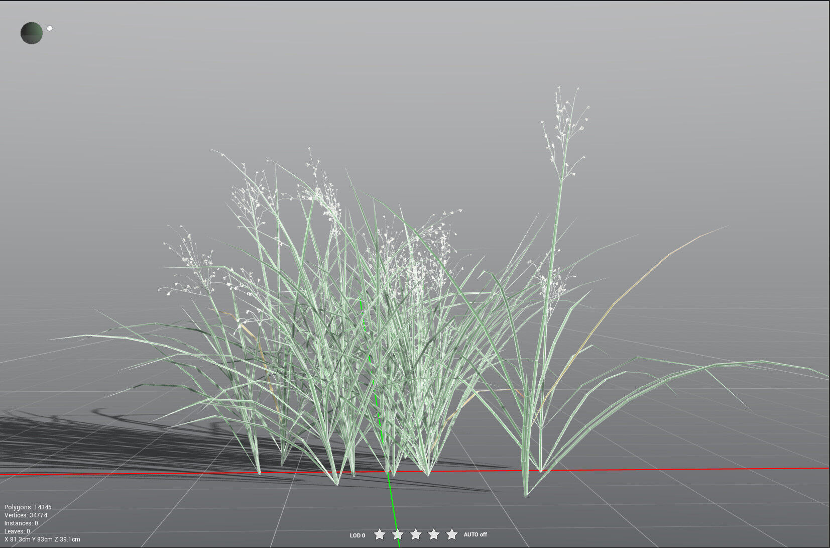Screen dimensions: 830x548
Task: Click the Leaves: 0 readout
Action: point(17,531)
